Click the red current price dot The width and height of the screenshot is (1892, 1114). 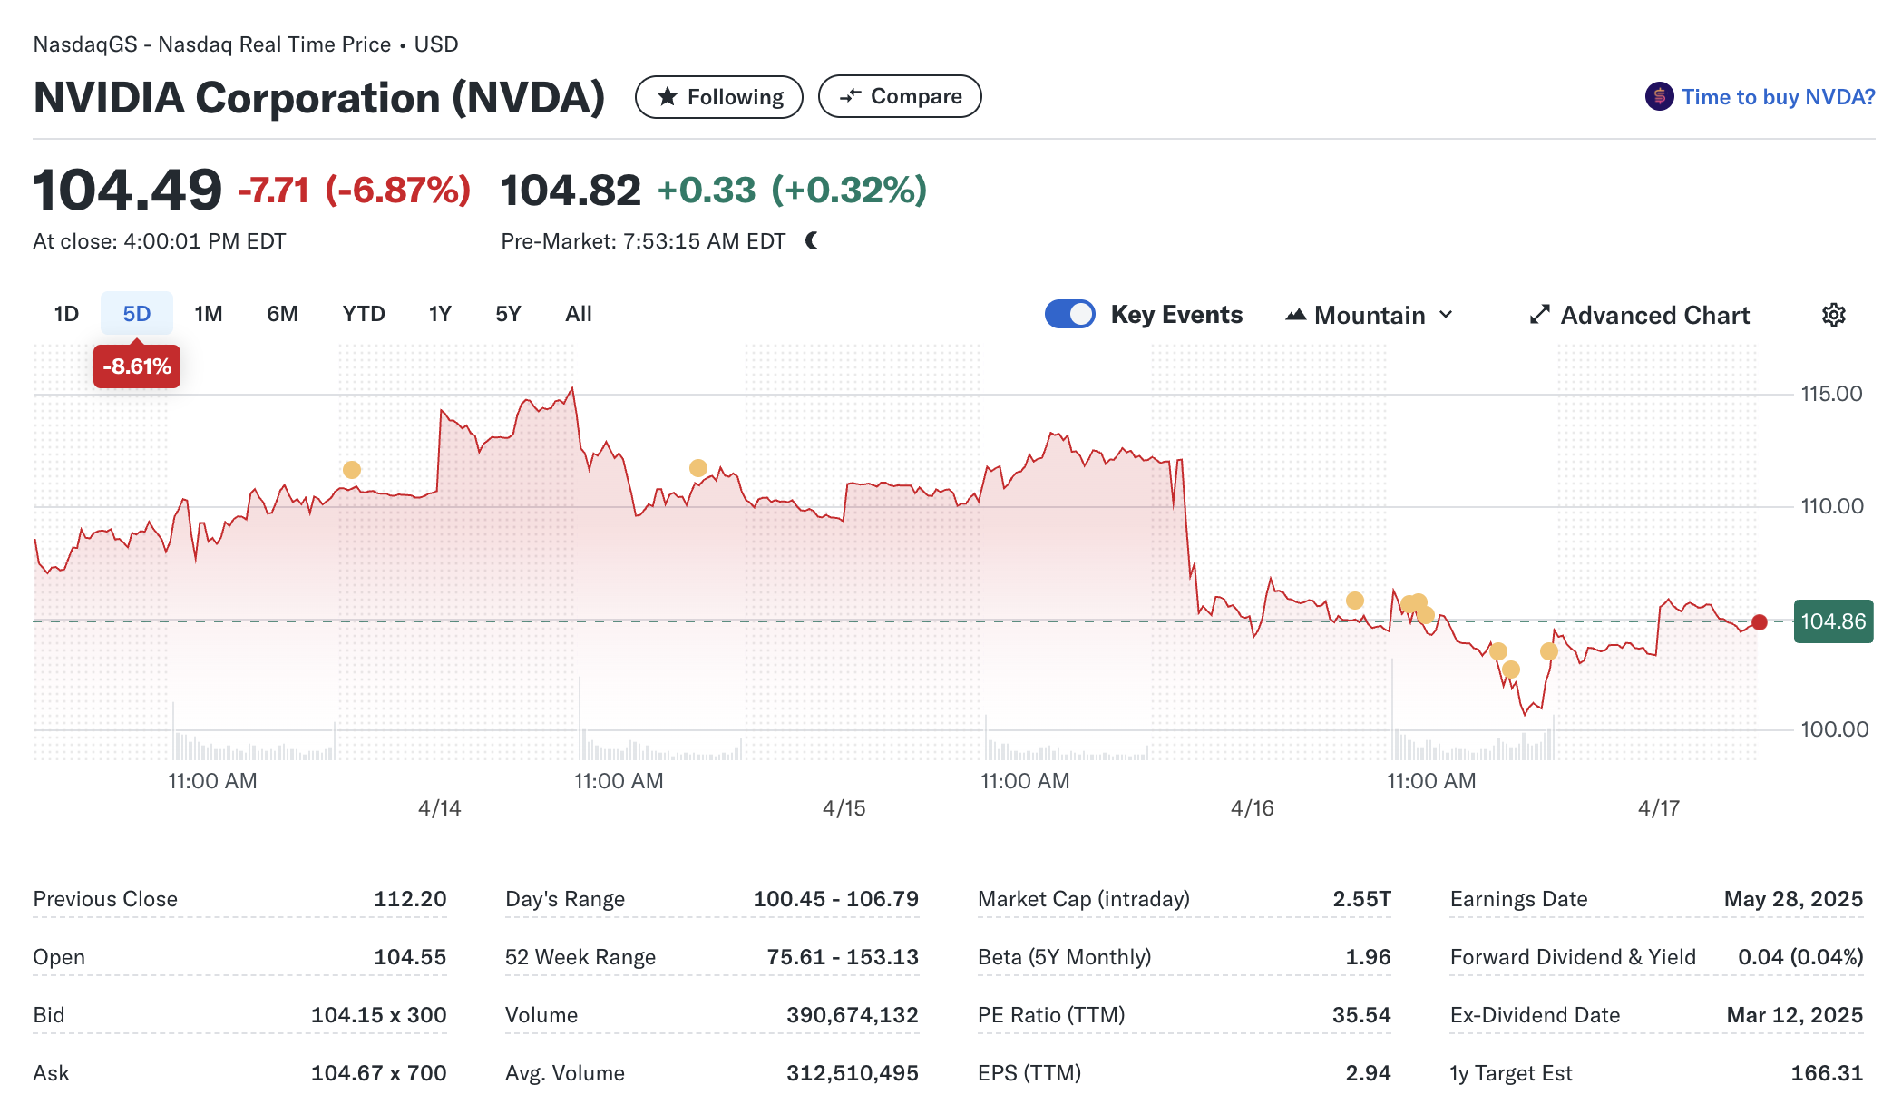1760,621
